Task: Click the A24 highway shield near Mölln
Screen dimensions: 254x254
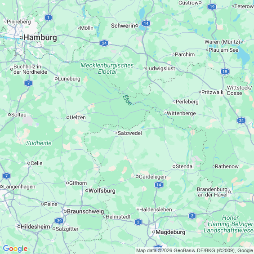Action: (104, 43)
